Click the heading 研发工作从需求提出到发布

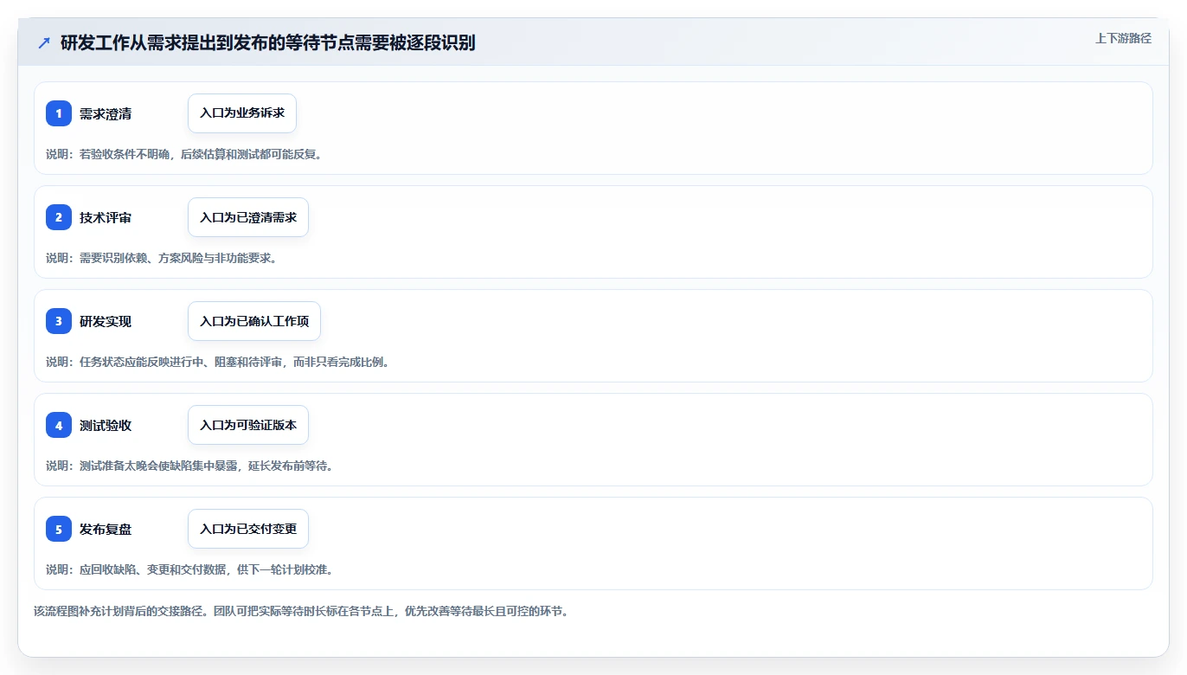tap(268, 43)
